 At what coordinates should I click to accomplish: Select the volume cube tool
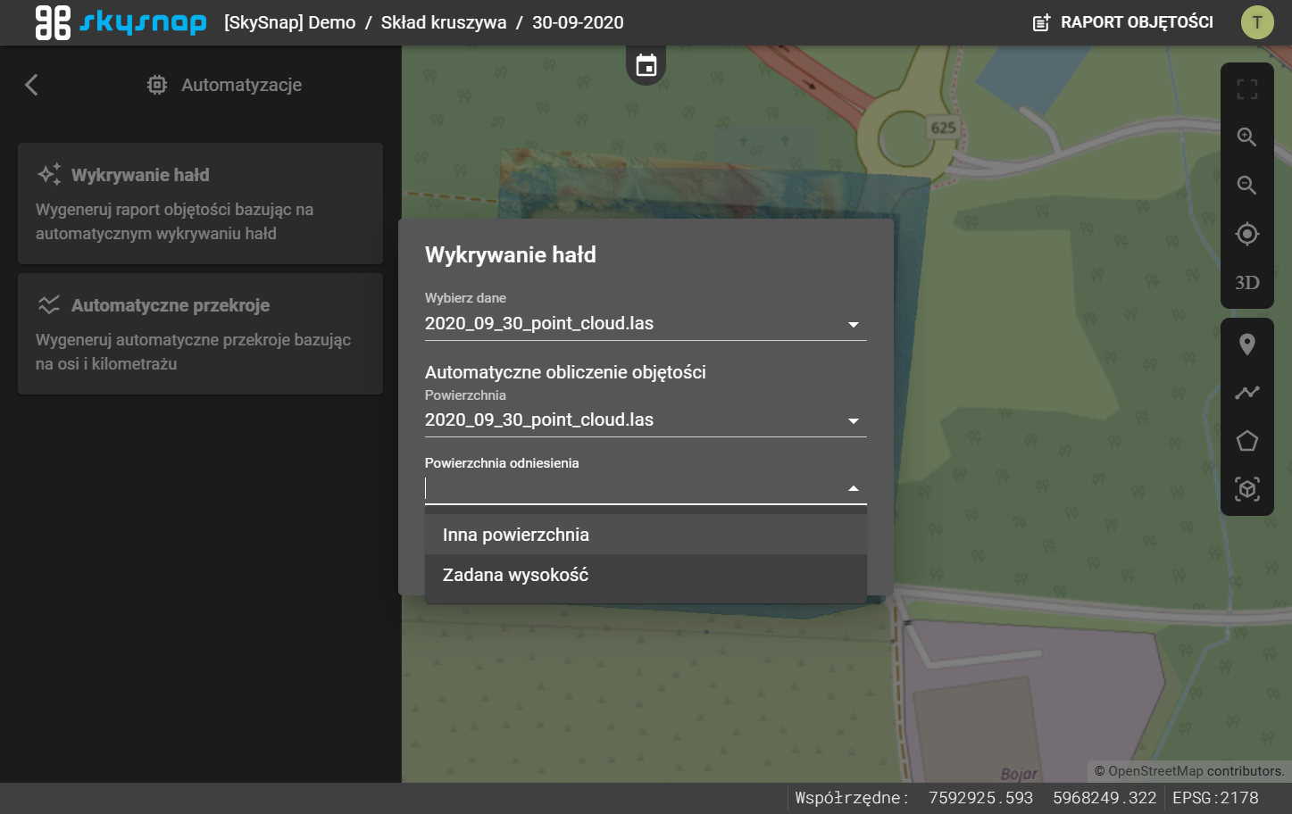point(1247,489)
